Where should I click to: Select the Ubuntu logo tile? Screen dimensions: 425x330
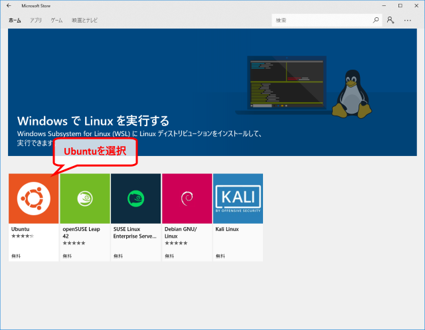pyautogui.click(x=34, y=199)
